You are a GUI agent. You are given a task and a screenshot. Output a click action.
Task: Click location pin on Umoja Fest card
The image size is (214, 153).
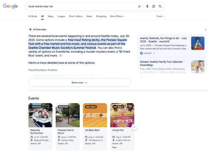pos(113,140)
